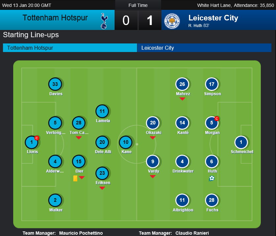Select Kane's number 10 player marker
The image size is (276, 236).
click(125, 142)
